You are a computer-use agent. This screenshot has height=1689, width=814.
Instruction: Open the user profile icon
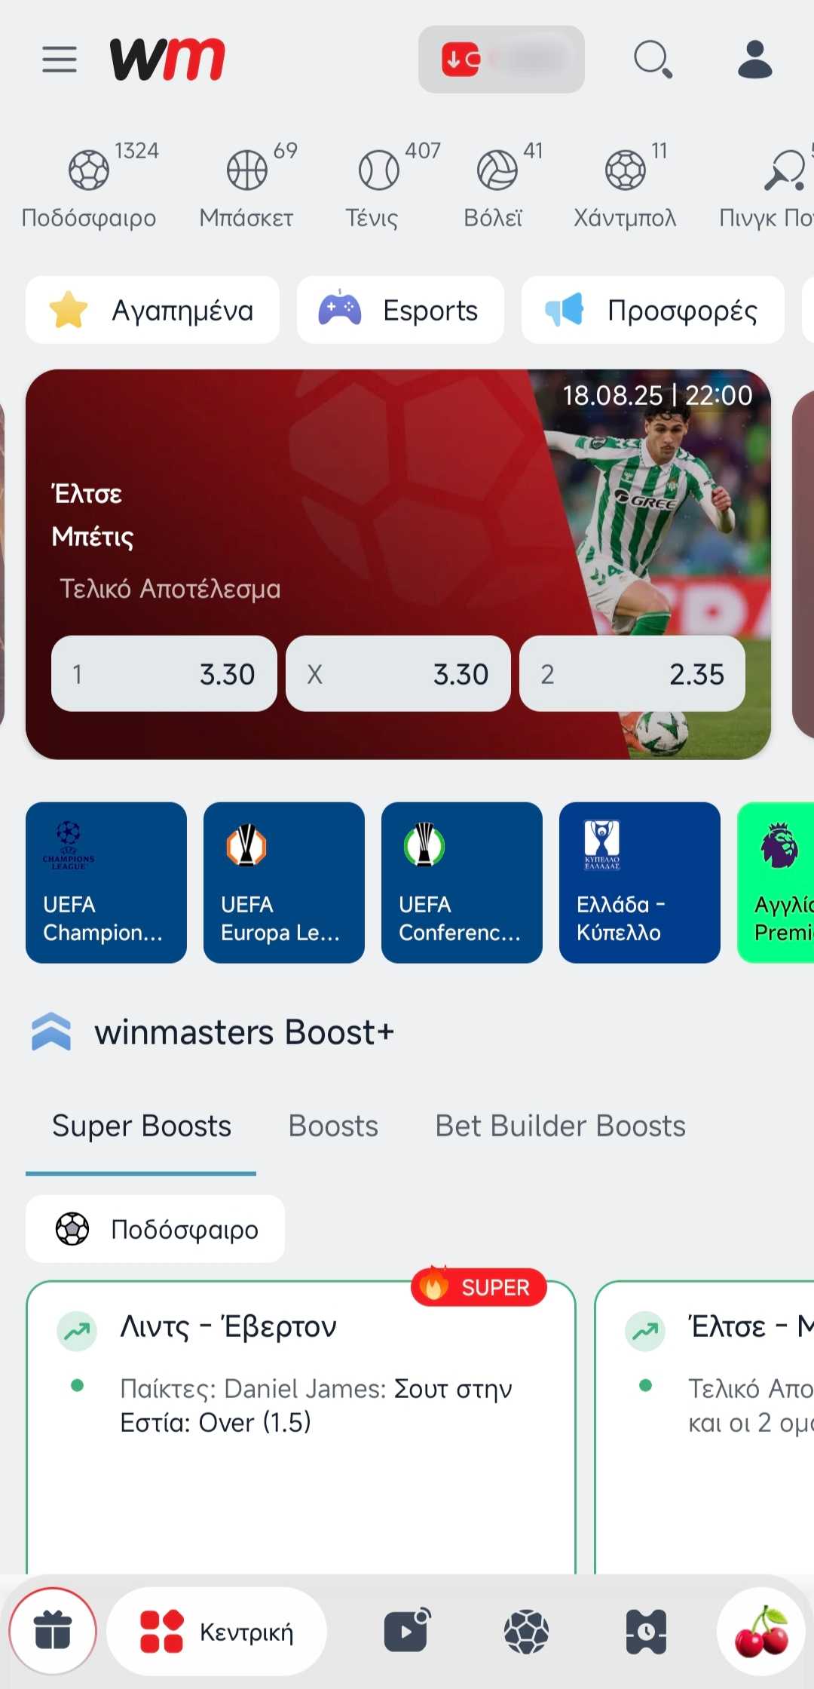tap(754, 60)
